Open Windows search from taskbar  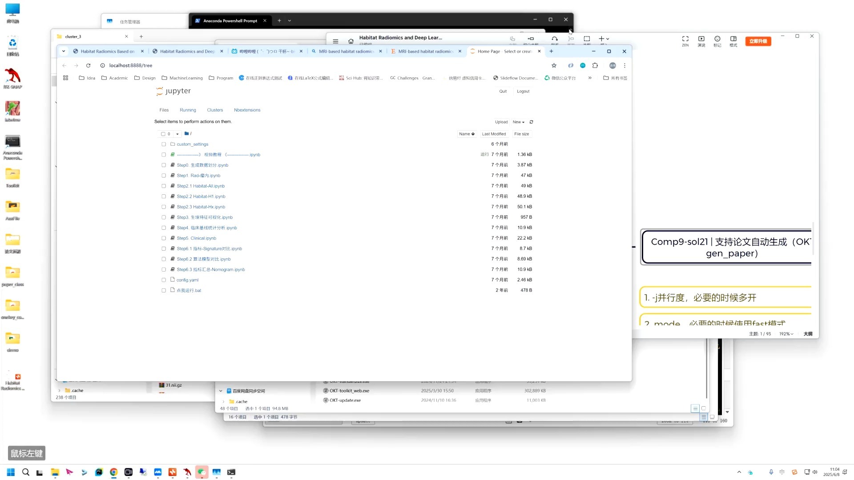click(x=26, y=472)
